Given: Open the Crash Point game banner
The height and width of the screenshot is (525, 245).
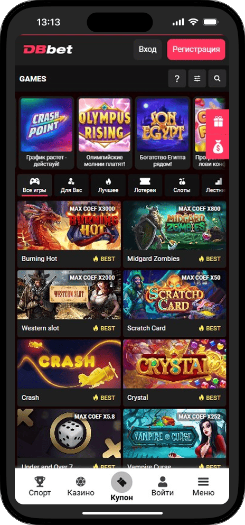Looking at the screenshot, I should (46, 133).
